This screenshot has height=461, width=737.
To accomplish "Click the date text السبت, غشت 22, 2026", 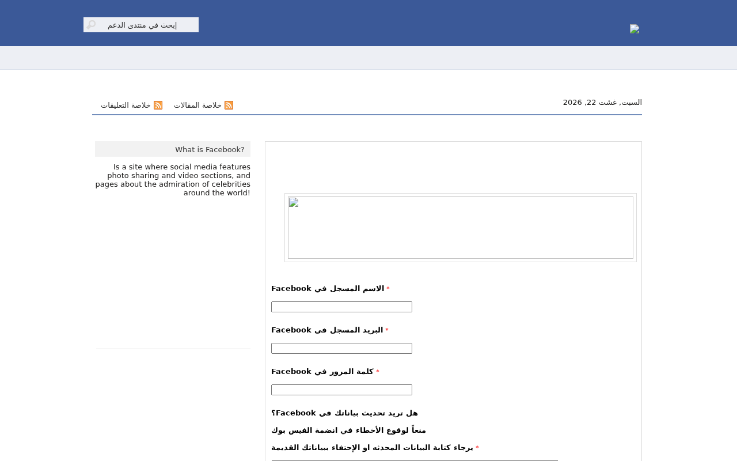I will (602, 103).
